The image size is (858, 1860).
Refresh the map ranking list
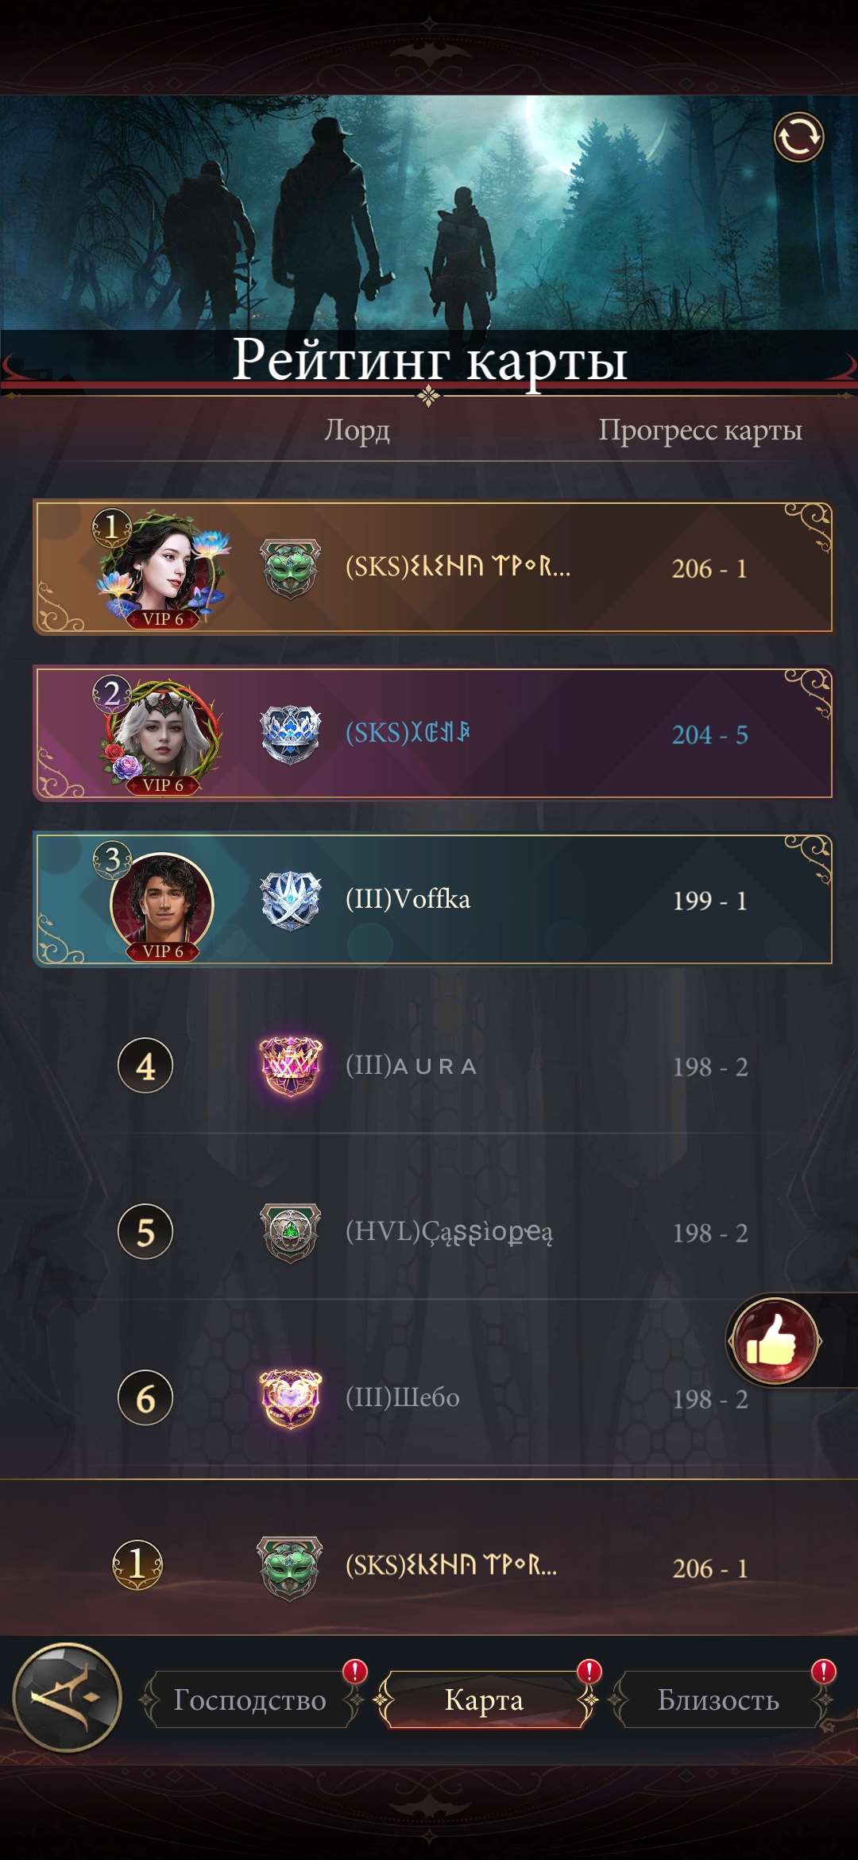(798, 138)
